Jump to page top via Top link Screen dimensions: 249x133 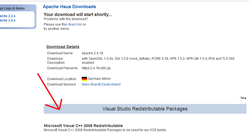(x=243, y=98)
